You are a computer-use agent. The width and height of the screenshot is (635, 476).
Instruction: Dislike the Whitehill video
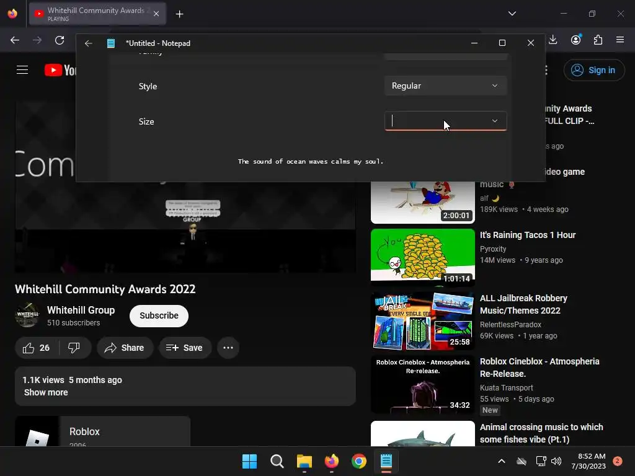pos(74,348)
